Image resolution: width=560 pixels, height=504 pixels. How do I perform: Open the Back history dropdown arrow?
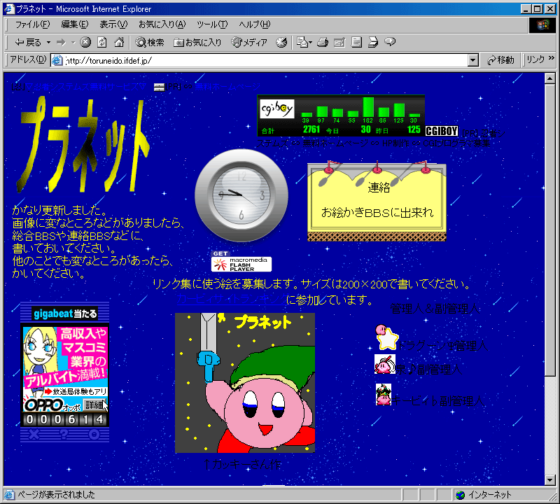click(48, 43)
